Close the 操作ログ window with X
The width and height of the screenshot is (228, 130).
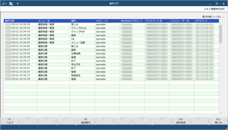pyautogui.click(x=223, y=4)
